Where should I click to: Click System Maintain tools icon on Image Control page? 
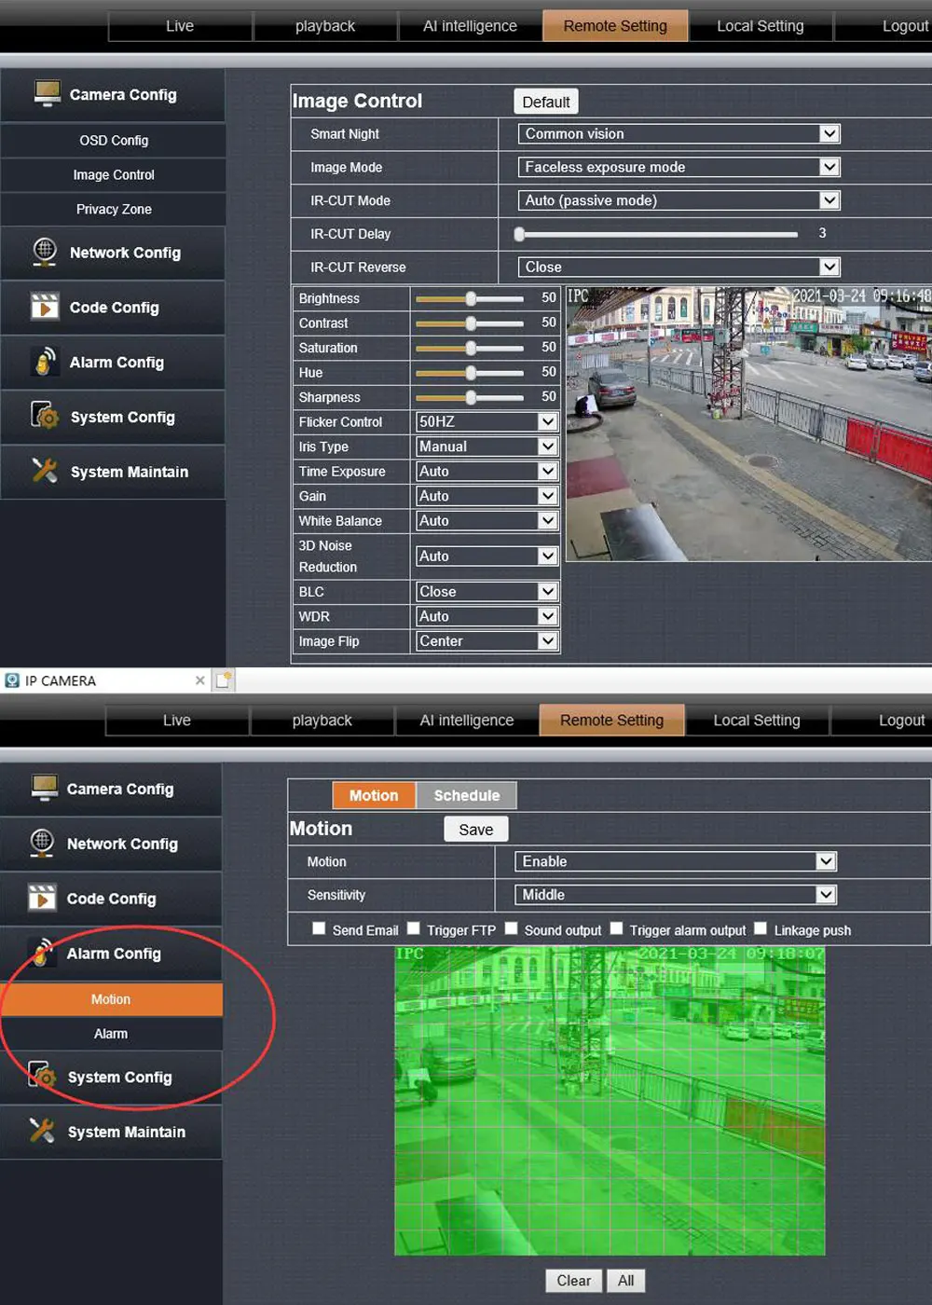45,471
